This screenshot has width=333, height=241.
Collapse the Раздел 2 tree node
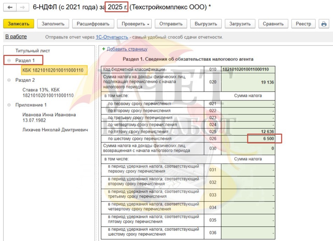point(9,80)
